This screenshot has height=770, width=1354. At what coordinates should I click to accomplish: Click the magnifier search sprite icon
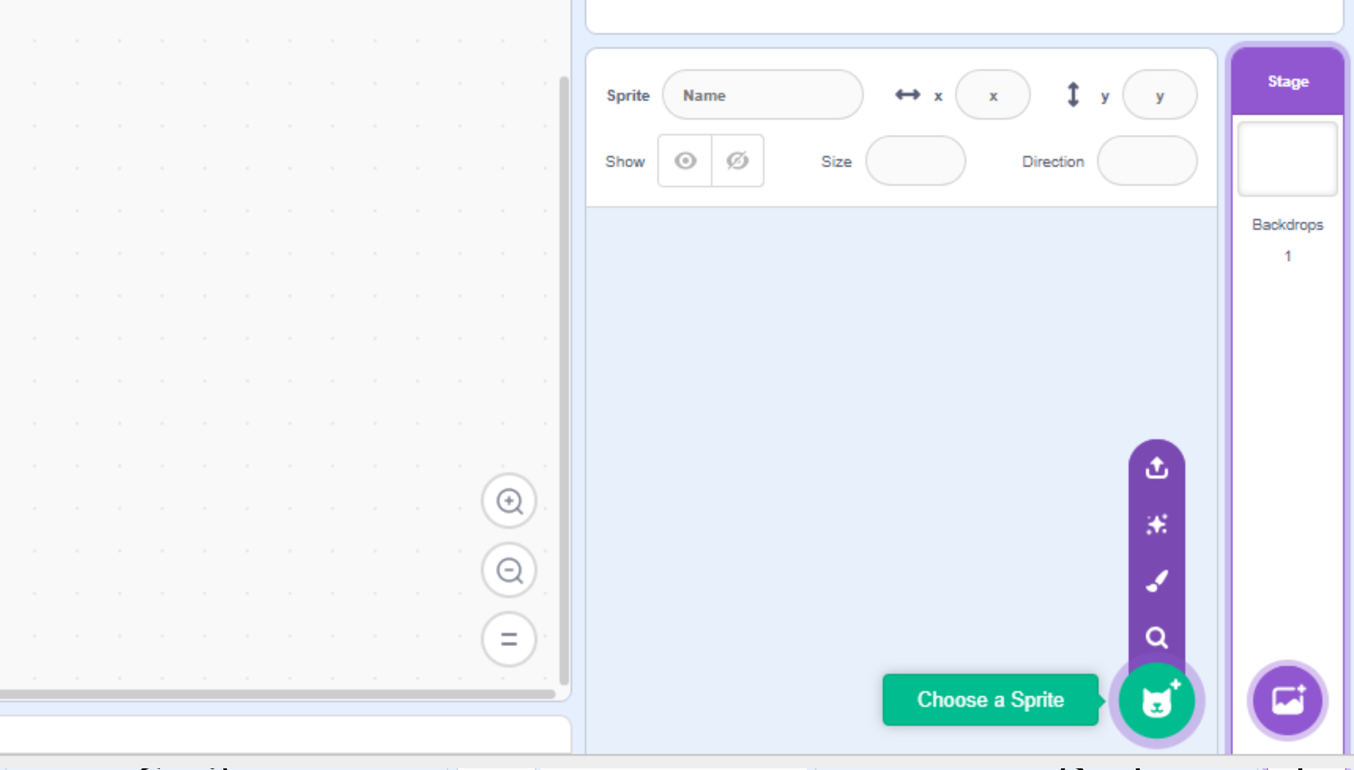pyautogui.click(x=1156, y=637)
